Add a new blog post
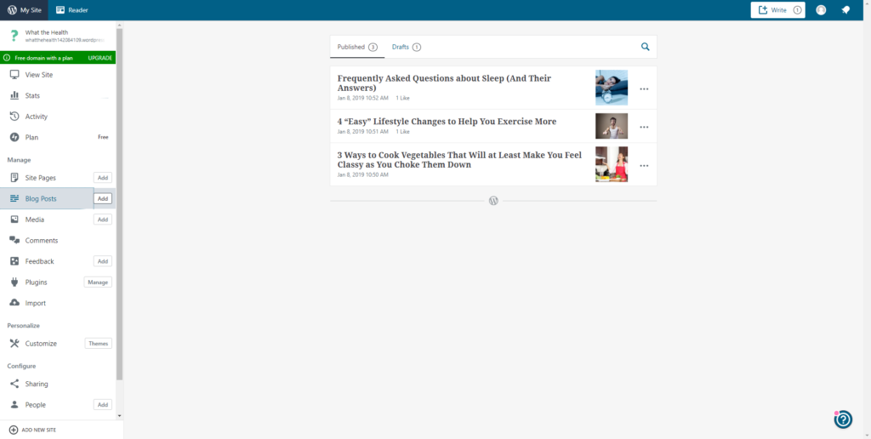 103,198
